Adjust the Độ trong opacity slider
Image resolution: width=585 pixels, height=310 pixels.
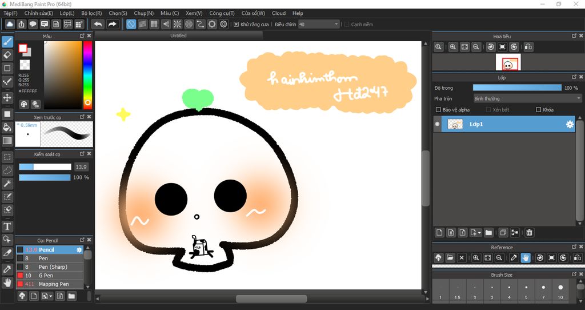point(517,88)
